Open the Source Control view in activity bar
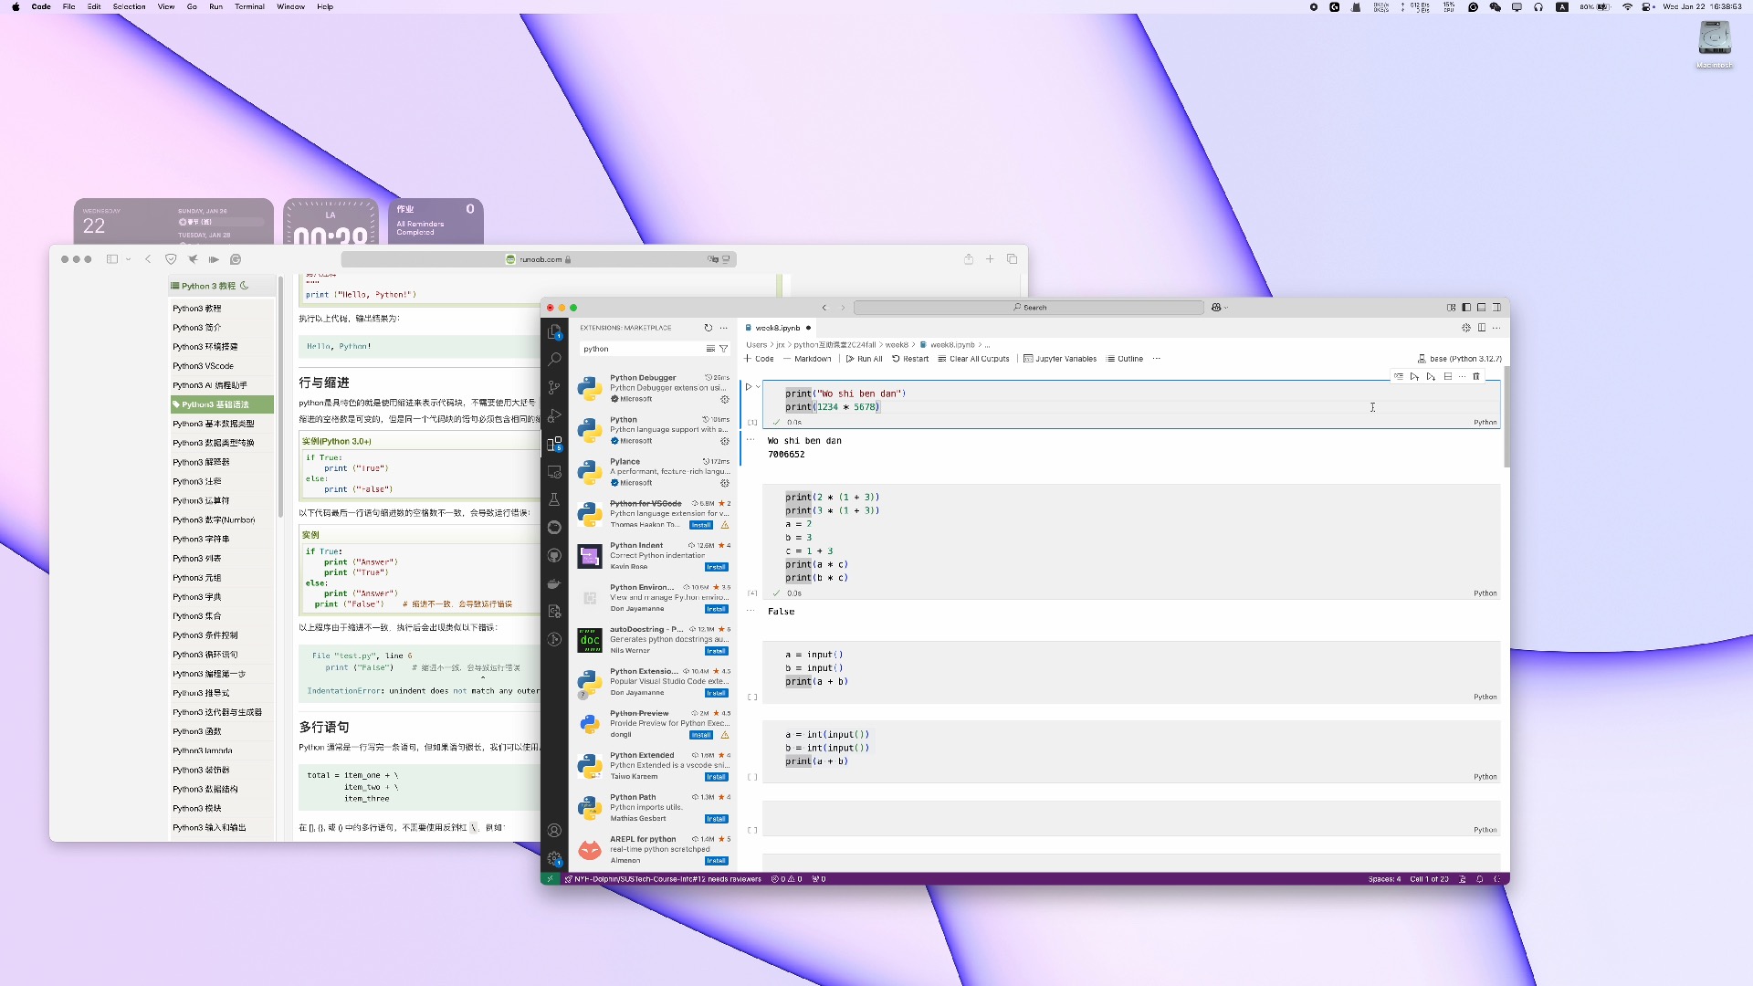Viewport: 1753px width, 986px height. (554, 387)
